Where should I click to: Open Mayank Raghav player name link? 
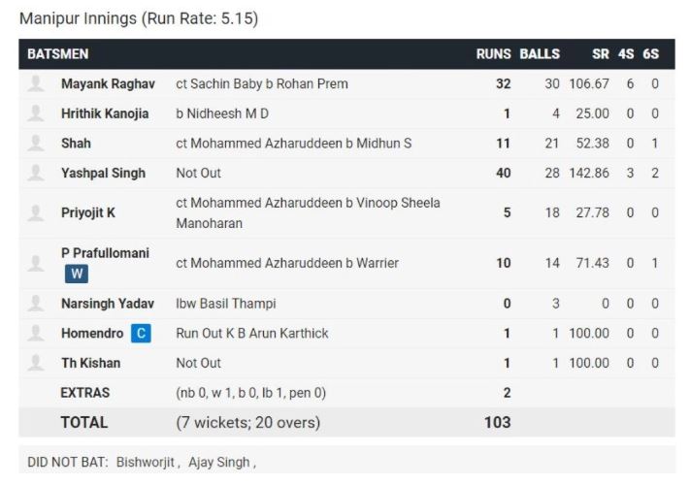coord(108,83)
